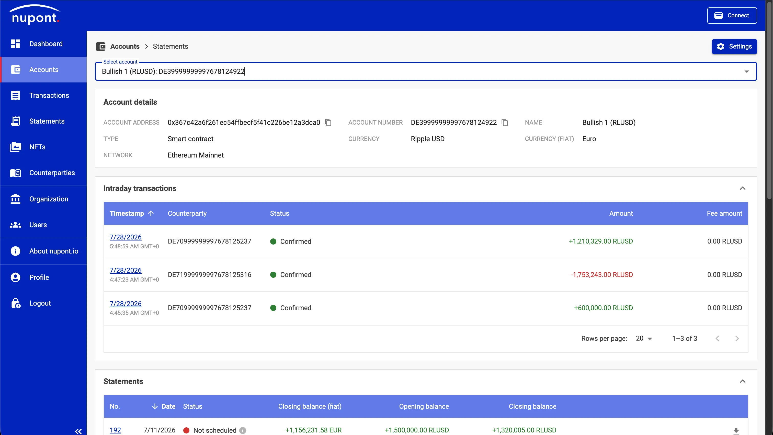The width and height of the screenshot is (773, 435).
Task: Click Status column header in intraday table
Action: (x=279, y=213)
